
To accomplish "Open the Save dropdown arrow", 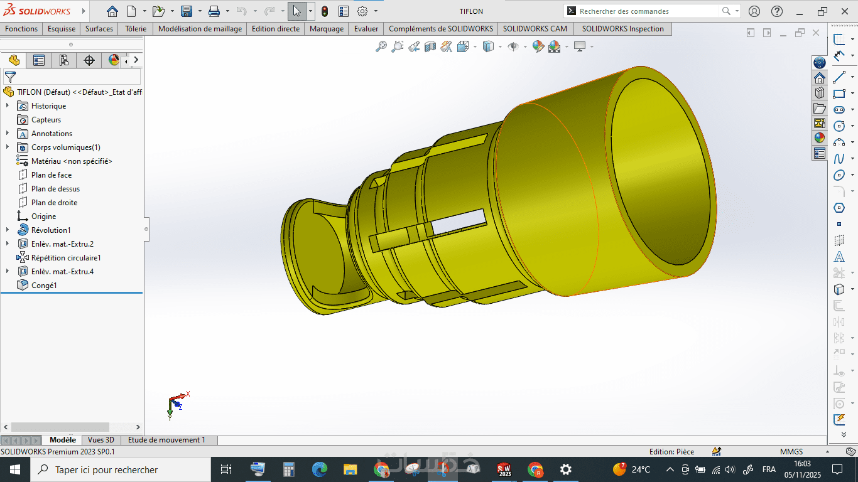I will pyautogui.click(x=200, y=11).
